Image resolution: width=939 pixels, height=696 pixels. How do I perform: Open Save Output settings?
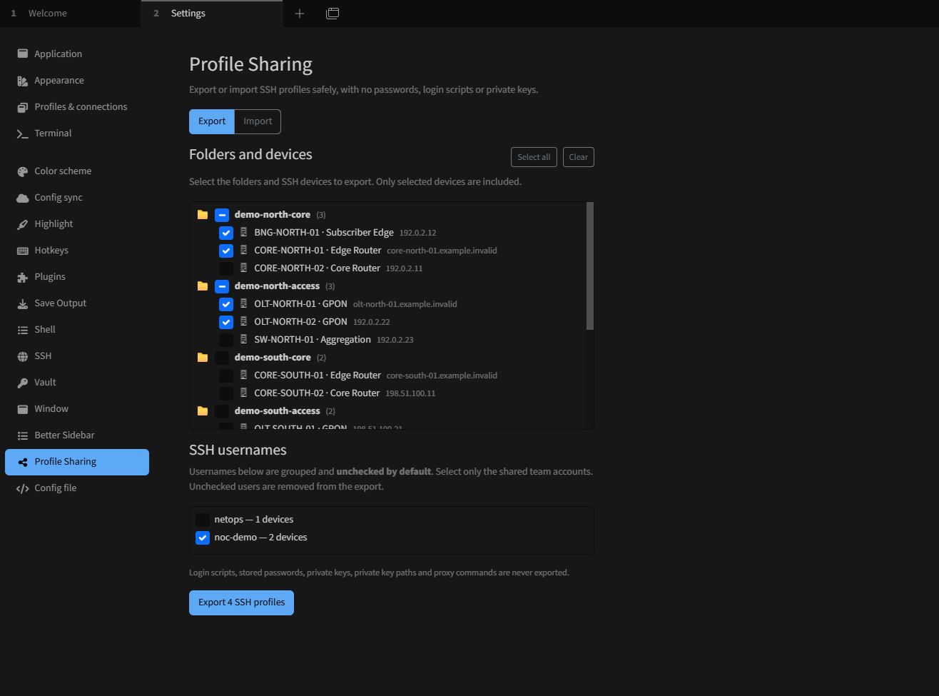click(x=77, y=303)
